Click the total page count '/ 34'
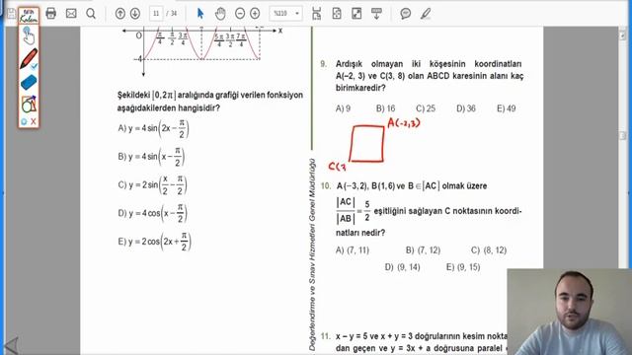Screen dimensions: 632x355 coord(172,13)
